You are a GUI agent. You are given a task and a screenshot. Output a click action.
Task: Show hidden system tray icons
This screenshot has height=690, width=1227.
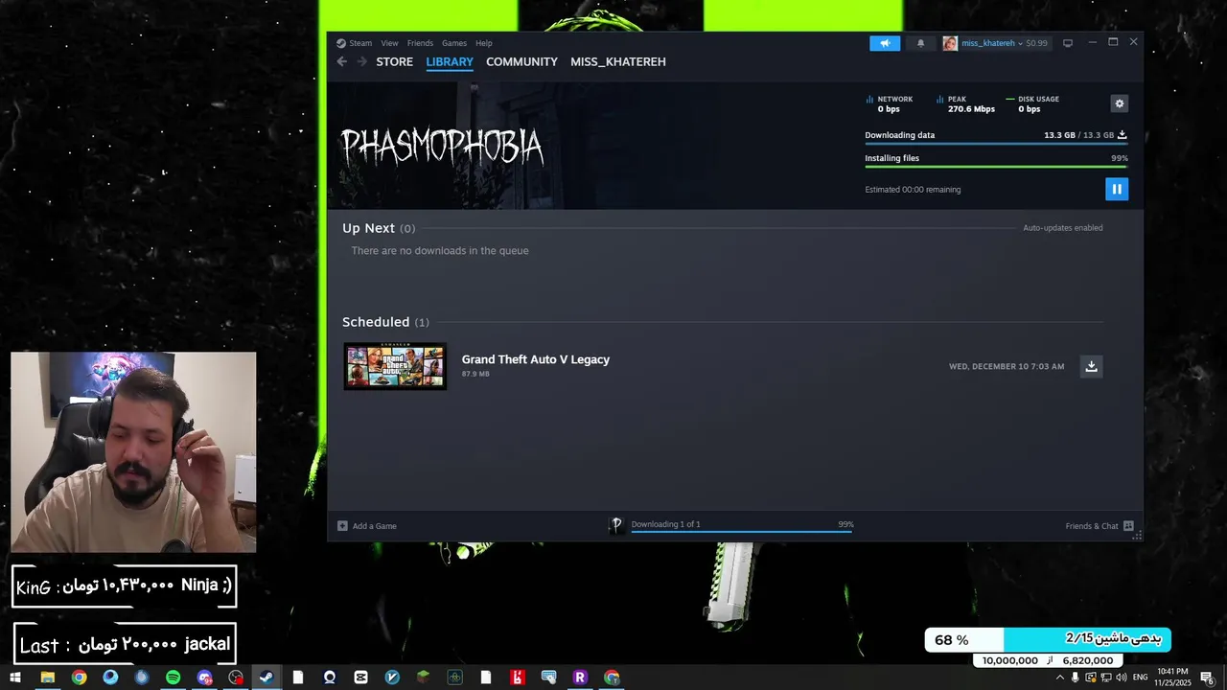point(1059,678)
